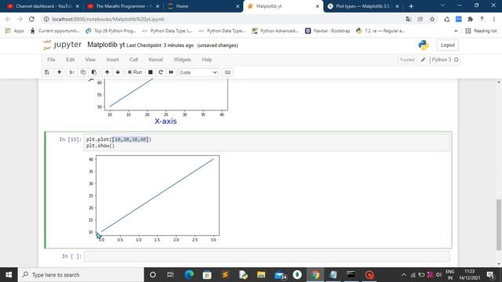Move selected cell up with arrow icon
Image resolution: width=502 pixels, height=282 pixels.
pos(107,72)
